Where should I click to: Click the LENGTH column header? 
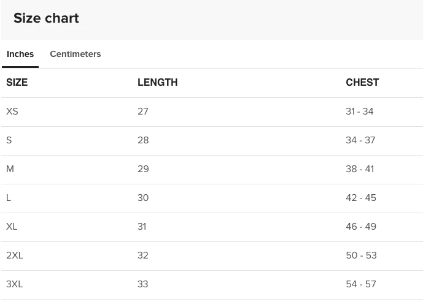point(157,82)
